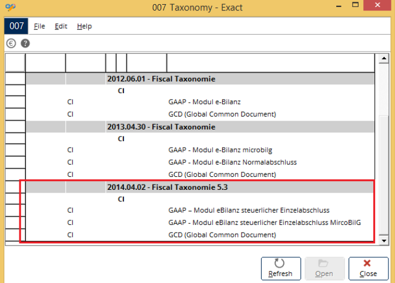Select GAAP - Modul e-Bilanz row

(200, 102)
